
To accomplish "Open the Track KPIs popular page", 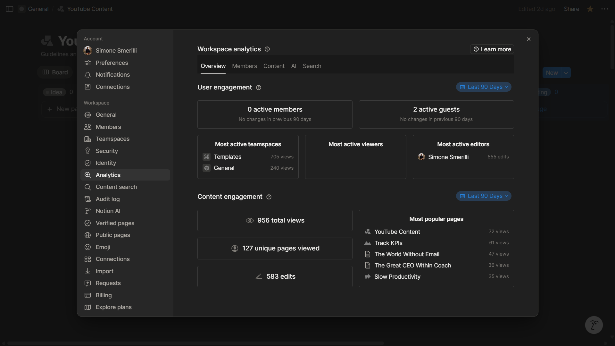I will click(x=388, y=243).
